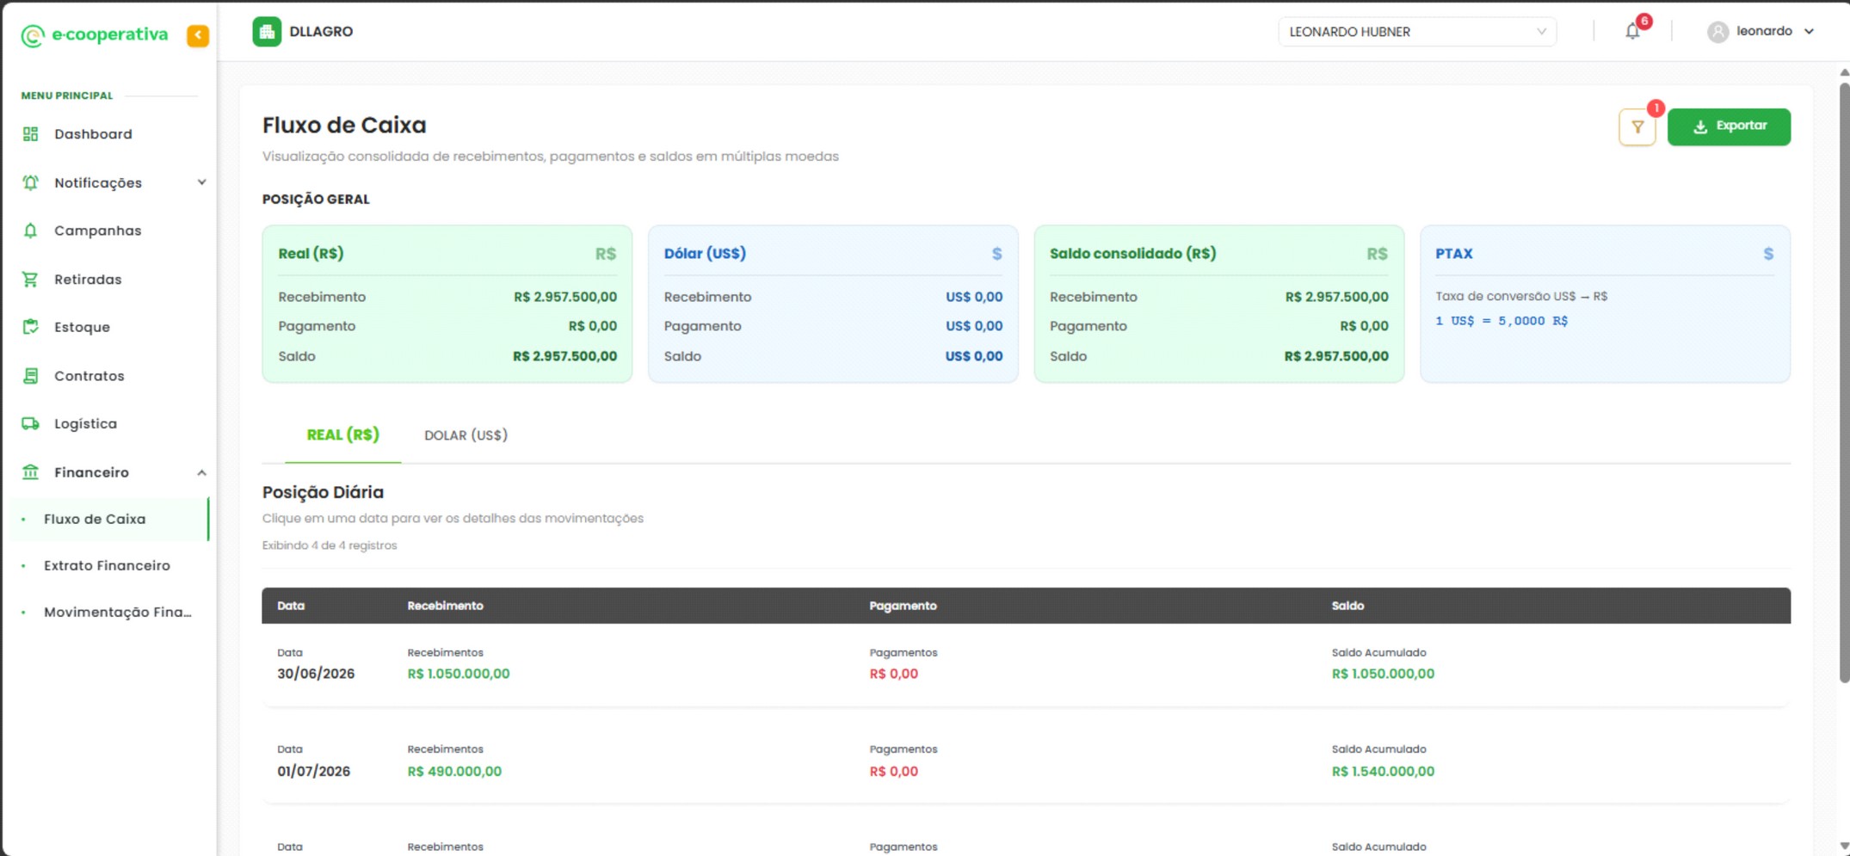
Task: Click the download icon on Exportar
Action: (x=1700, y=127)
